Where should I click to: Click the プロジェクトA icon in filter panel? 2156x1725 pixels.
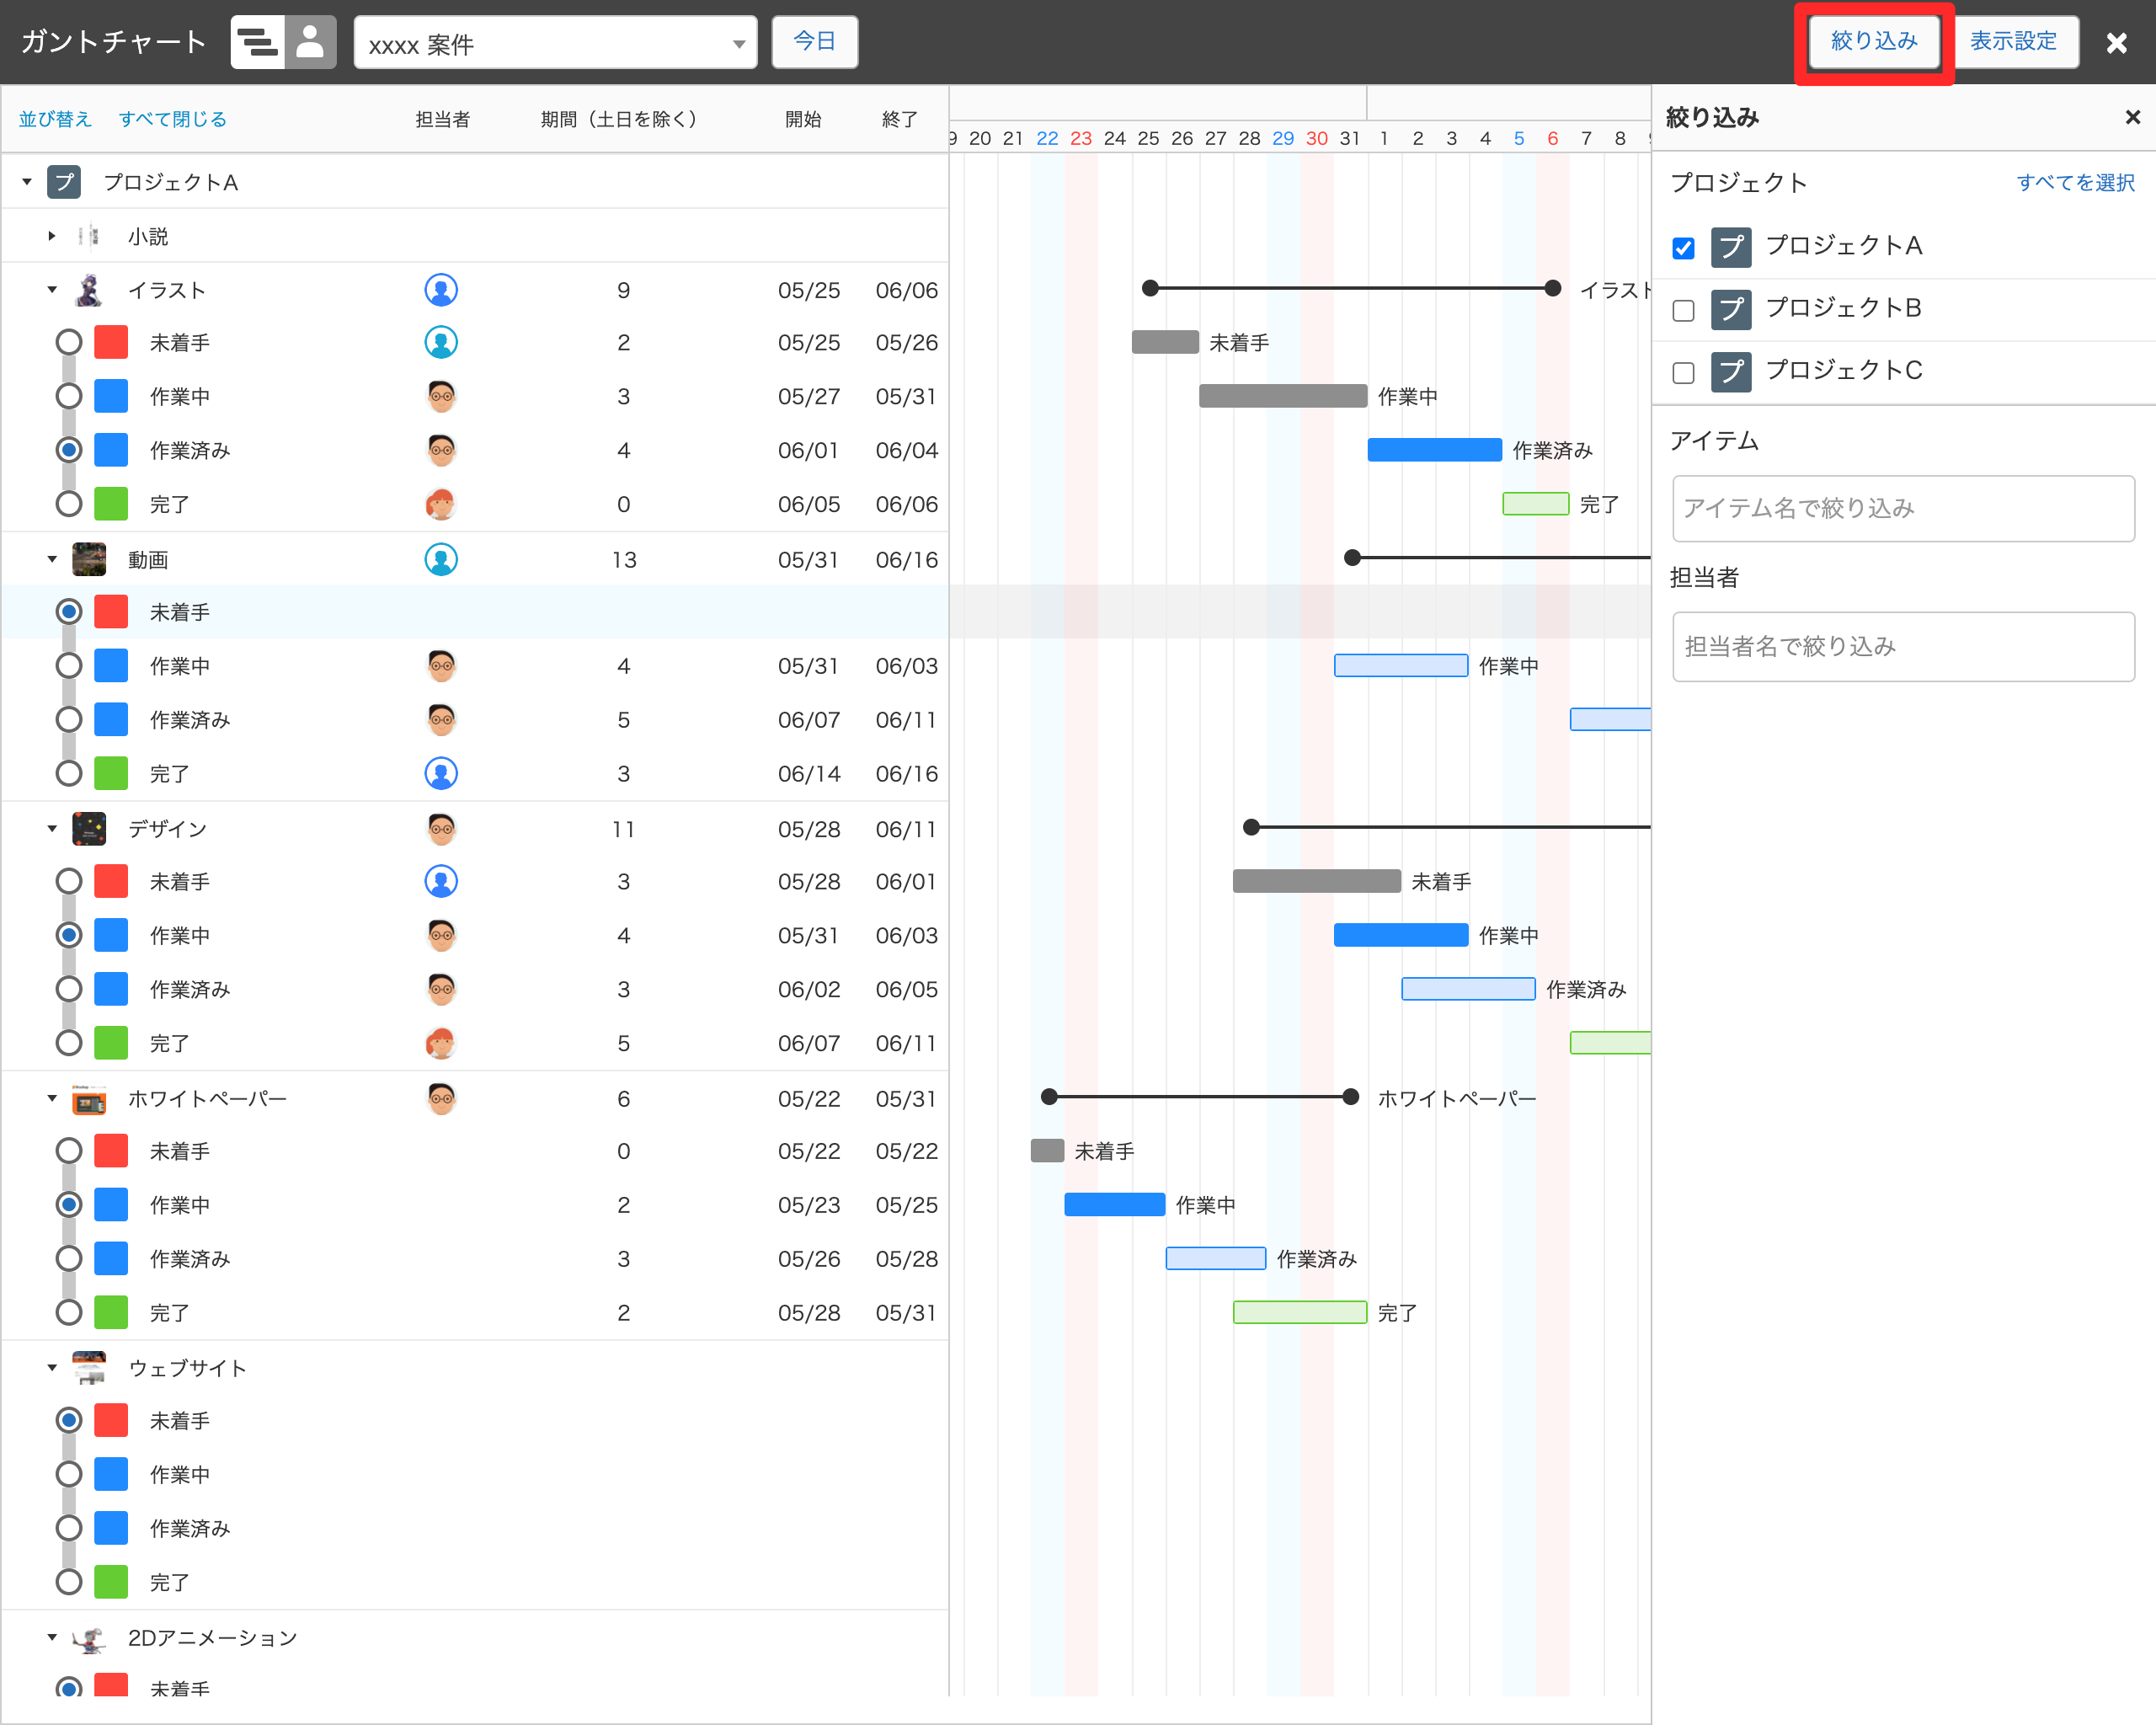coord(1731,247)
